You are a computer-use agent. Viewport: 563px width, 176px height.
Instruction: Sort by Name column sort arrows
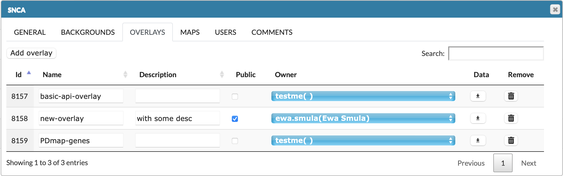[x=125, y=74]
